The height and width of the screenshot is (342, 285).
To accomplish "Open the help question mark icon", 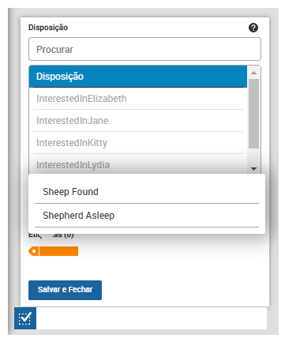I will [253, 28].
